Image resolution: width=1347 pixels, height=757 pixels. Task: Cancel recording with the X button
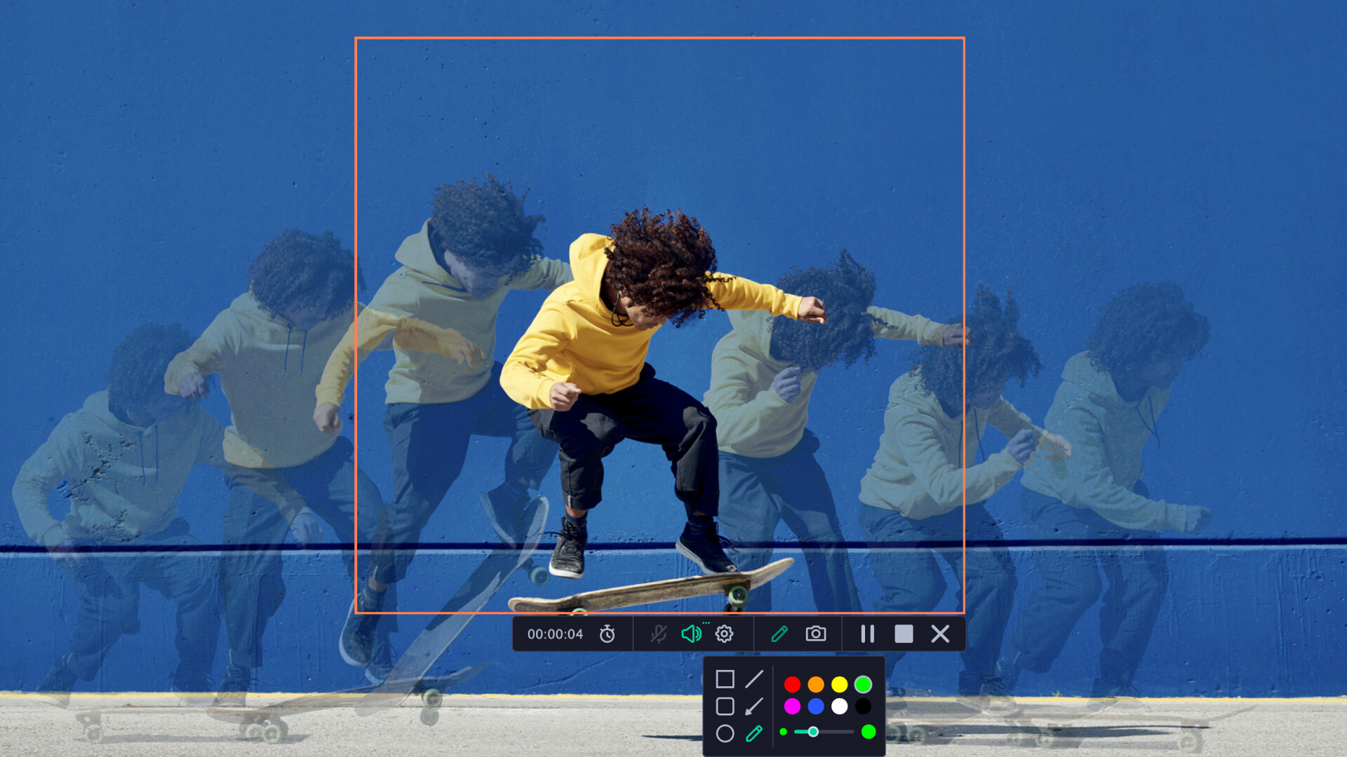(940, 634)
